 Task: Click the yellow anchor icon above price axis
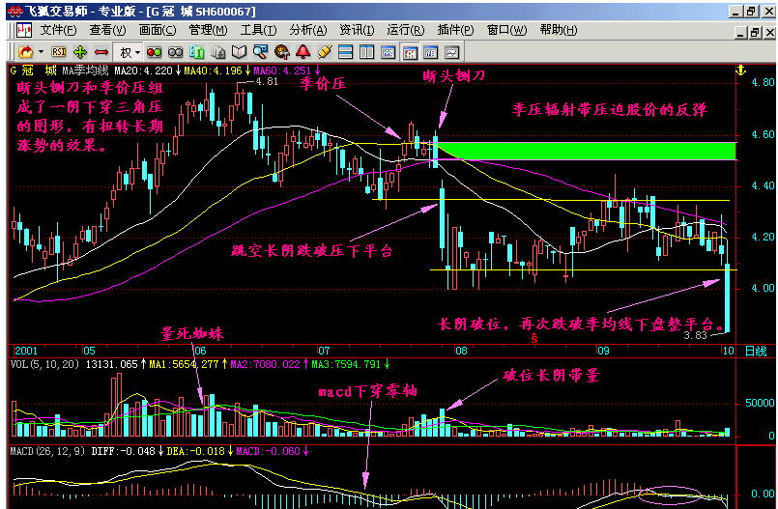click(x=740, y=71)
